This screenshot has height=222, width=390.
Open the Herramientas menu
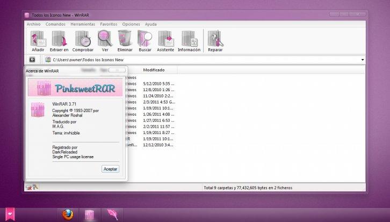[83, 24]
